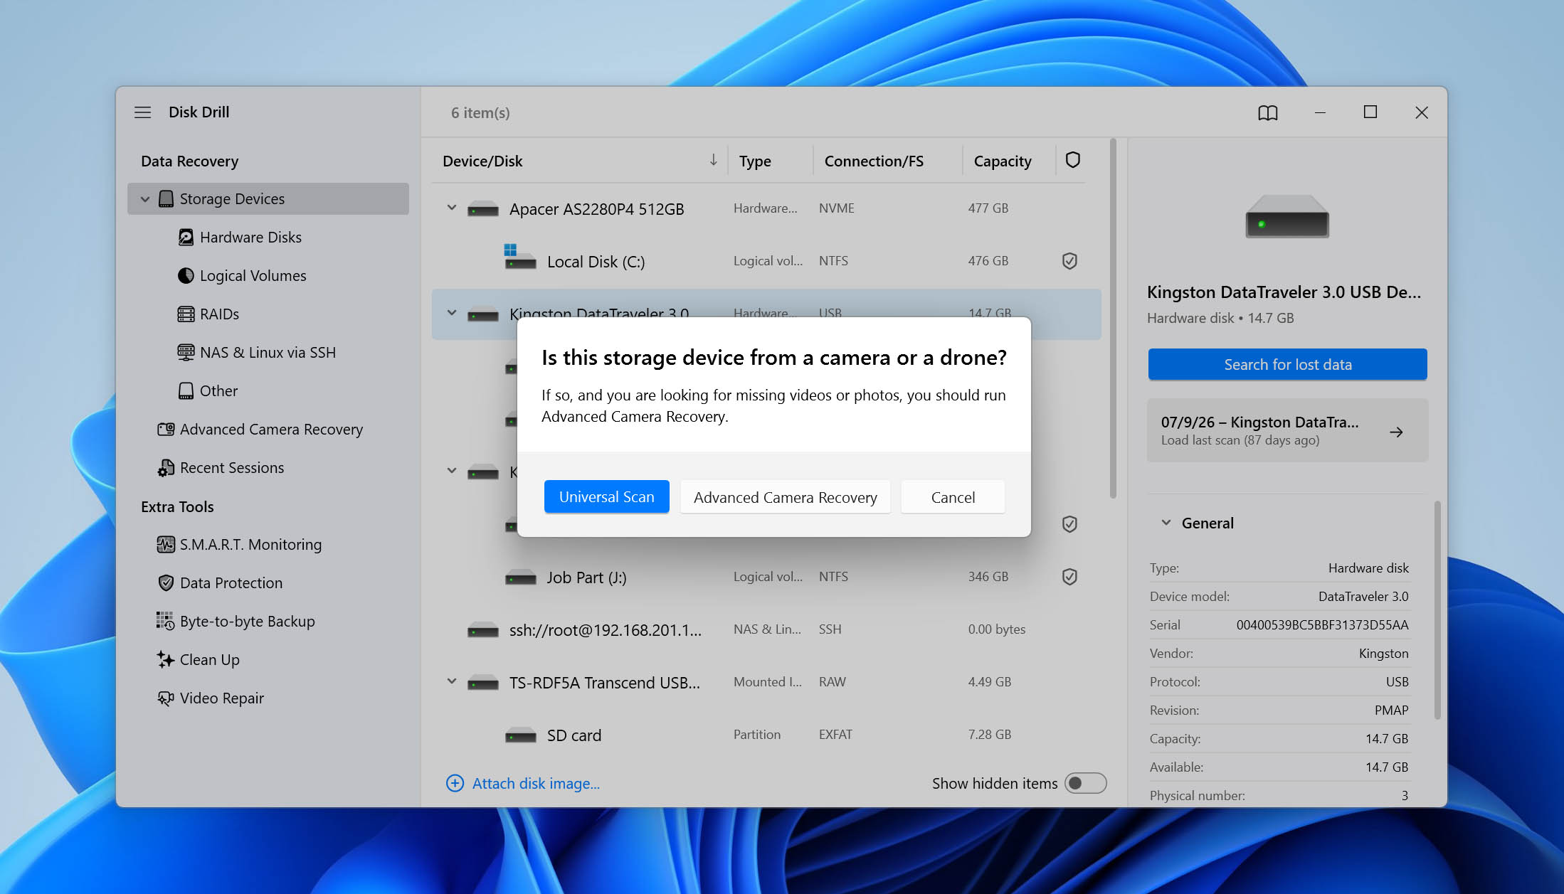1564x894 pixels.
Task: Open the help book icon in title bar
Action: point(1267,112)
